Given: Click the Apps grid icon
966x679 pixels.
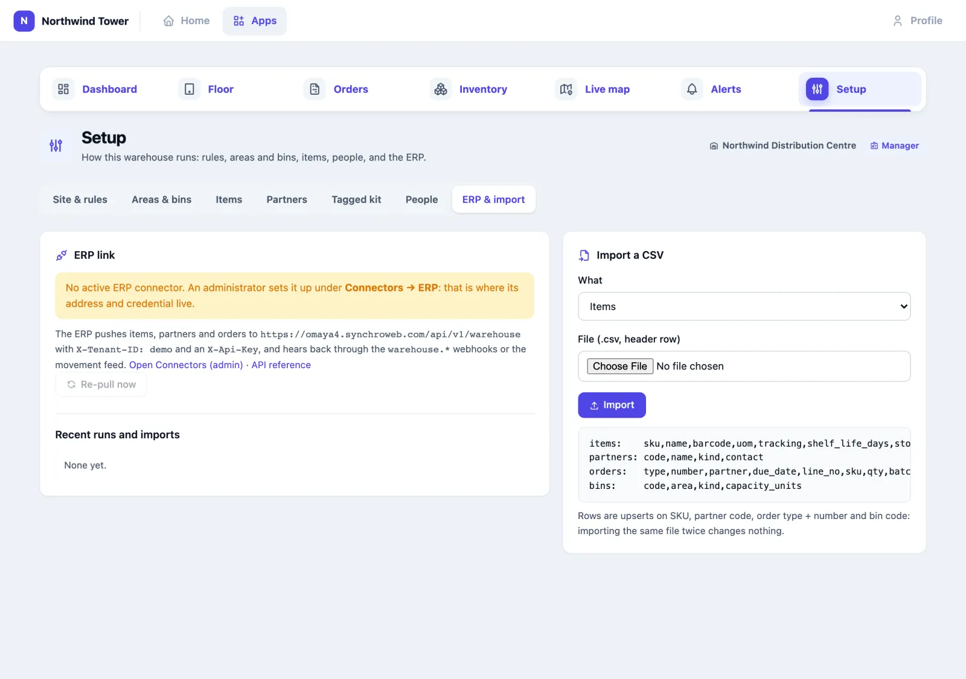Looking at the screenshot, I should tap(238, 21).
